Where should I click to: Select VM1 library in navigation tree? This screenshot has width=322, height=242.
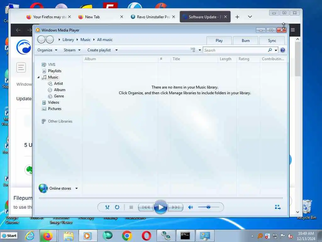pyautogui.click(x=52, y=64)
